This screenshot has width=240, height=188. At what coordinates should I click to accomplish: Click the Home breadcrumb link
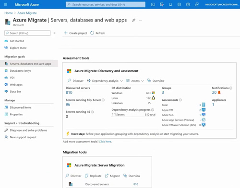pyautogui.click(x=9, y=13)
